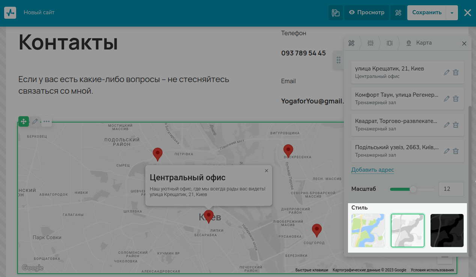Click the Просмотр preview button

(367, 13)
